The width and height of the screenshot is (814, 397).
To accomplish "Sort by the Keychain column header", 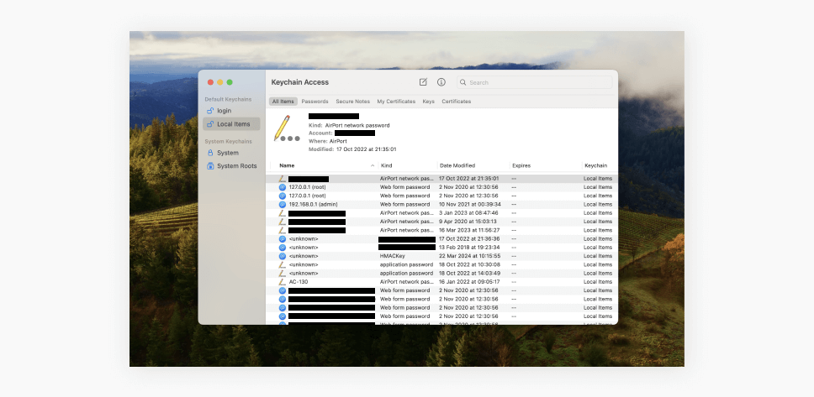I will (x=595, y=166).
